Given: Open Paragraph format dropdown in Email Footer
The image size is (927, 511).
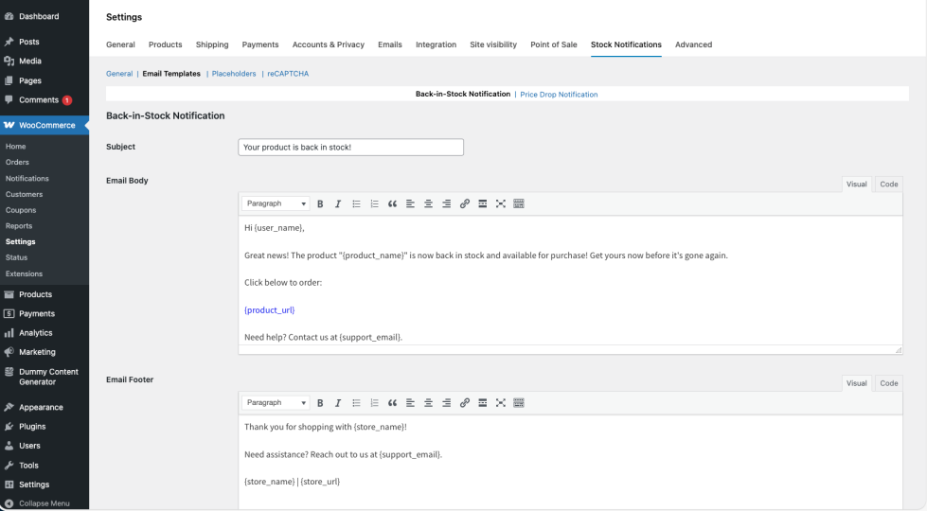Looking at the screenshot, I should 276,403.
